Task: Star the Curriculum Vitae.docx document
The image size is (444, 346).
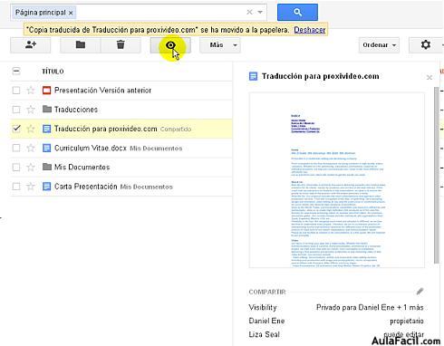Action: [31, 148]
